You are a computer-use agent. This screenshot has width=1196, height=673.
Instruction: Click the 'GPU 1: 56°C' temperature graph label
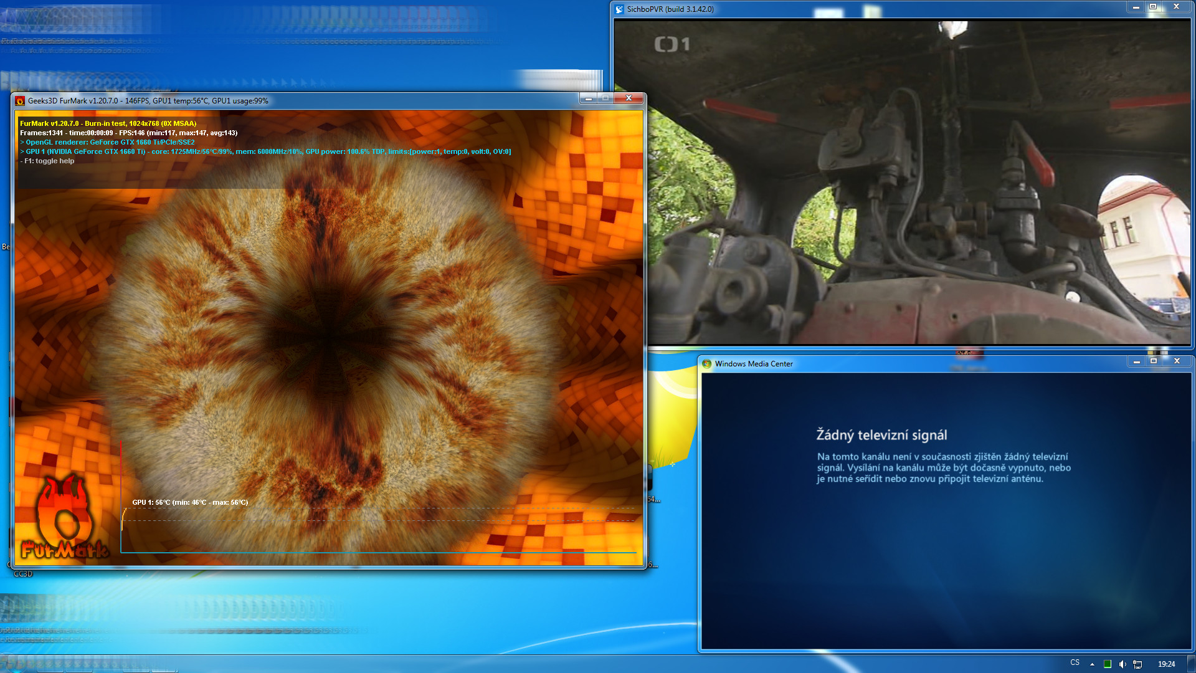(190, 502)
